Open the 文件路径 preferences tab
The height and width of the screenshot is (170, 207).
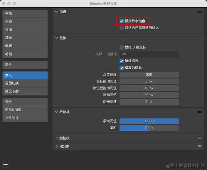[x=25, y=118]
